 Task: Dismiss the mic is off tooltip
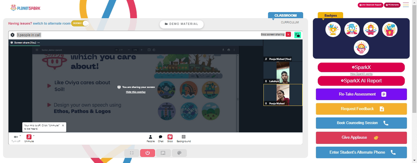click(x=63, y=125)
